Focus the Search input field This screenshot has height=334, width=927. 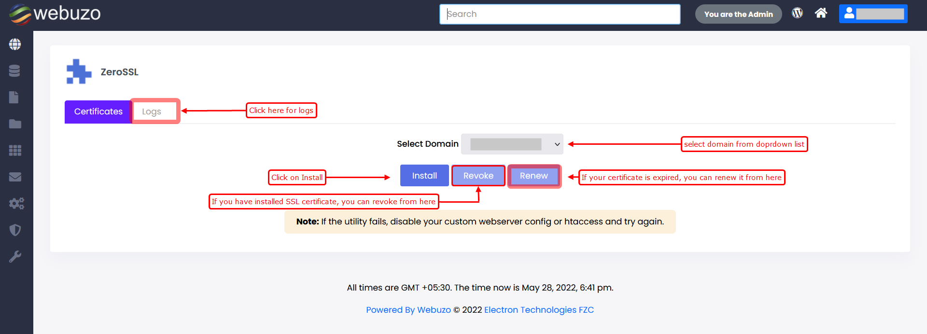pyautogui.click(x=560, y=14)
